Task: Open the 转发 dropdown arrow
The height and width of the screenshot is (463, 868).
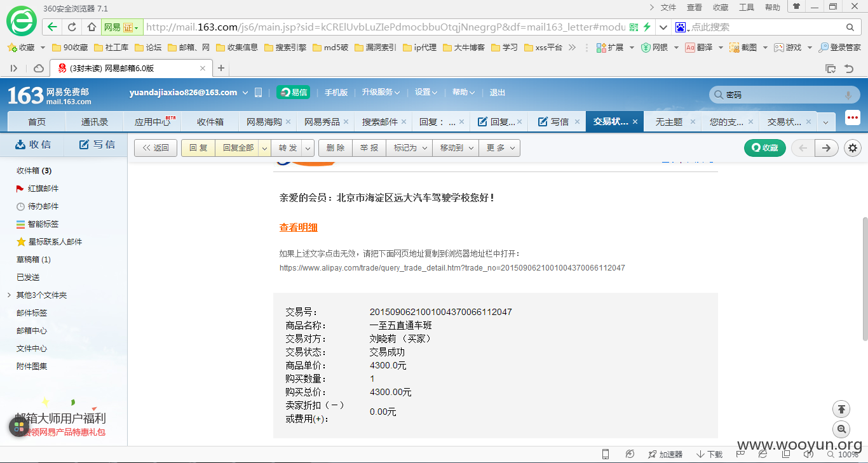Action: point(308,148)
